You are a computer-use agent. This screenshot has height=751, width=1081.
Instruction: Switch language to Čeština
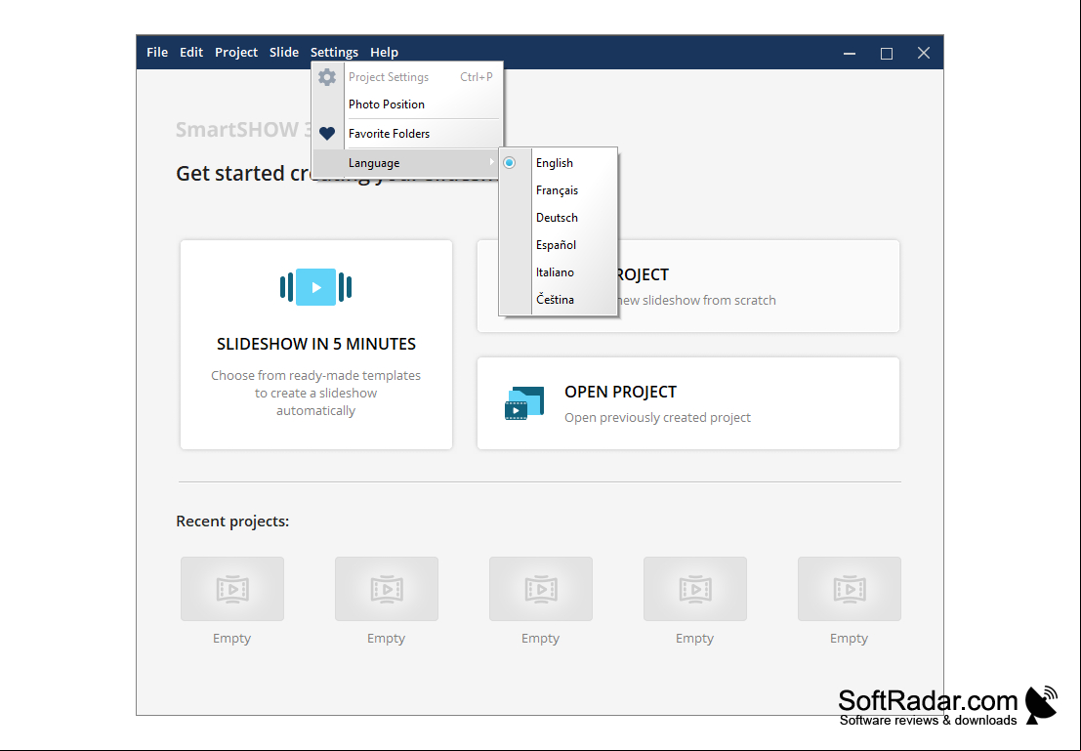pyautogui.click(x=558, y=300)
